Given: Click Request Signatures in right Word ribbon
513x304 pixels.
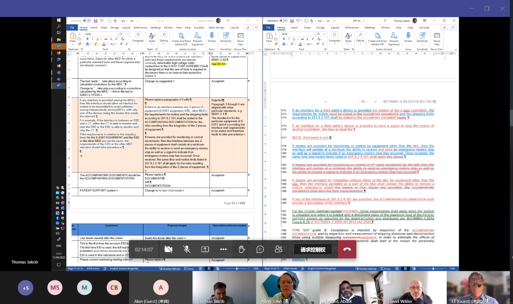Looking at the screenshot, I should click(394, 39).
